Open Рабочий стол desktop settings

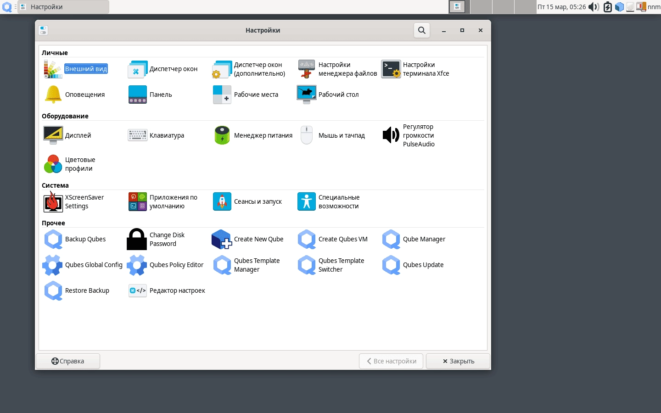click(x=328, y=95)
